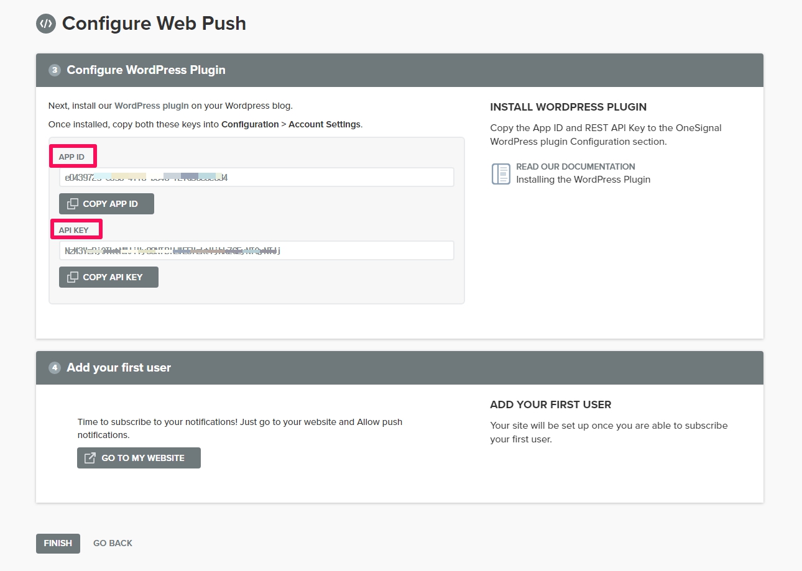Click the highlighted API KEY label
Screen dimensions: 802x571
point(75,230)
